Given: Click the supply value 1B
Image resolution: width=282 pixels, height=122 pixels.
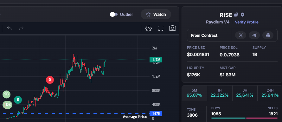Looking at the screenshot, I should tap(255, 55).
